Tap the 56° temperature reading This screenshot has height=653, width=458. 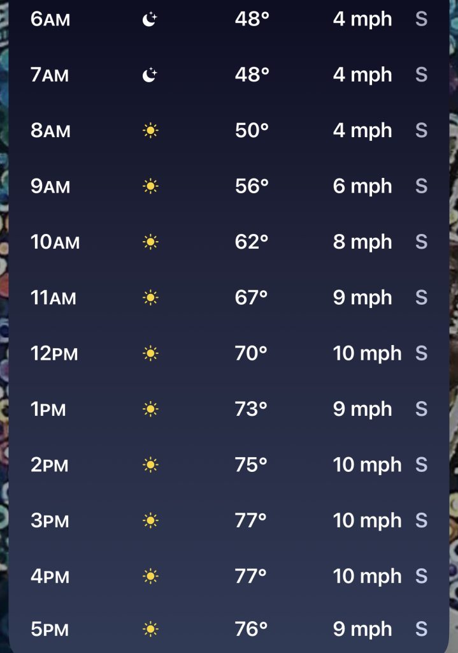click(x=252, y=186)
